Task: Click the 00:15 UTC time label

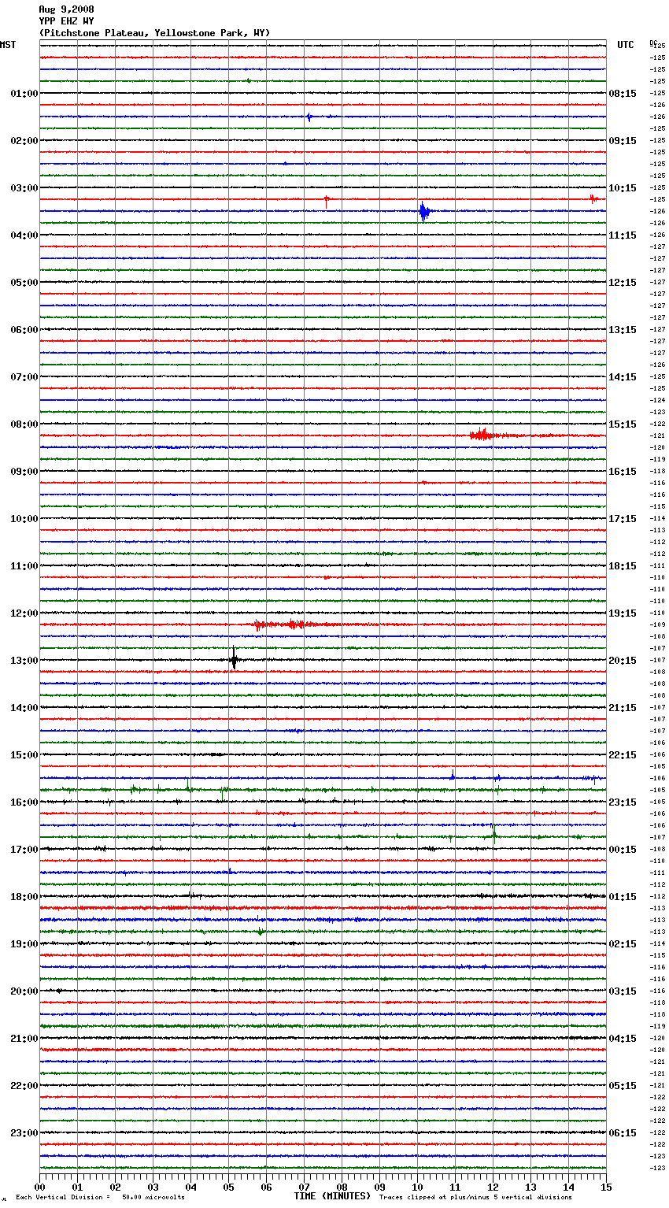Action: (x=623, y=850)
